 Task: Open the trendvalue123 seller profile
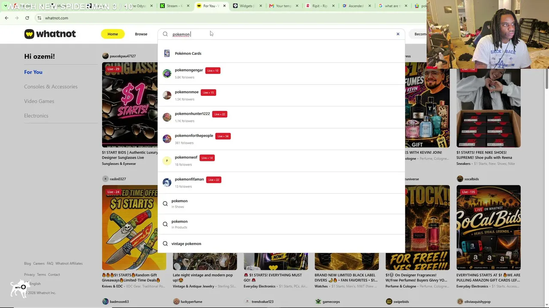259,302
